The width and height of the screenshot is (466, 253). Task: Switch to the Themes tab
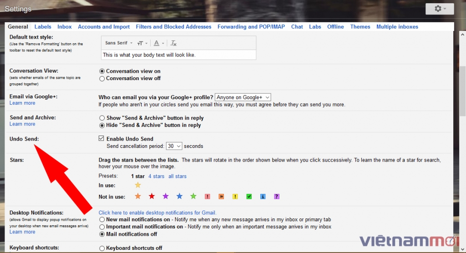360,27
